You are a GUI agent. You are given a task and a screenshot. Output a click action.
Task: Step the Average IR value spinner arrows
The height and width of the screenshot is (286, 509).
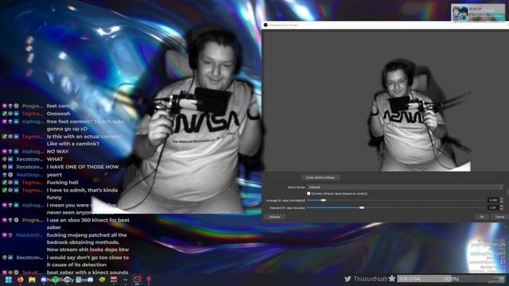click(x=502, y=200)
